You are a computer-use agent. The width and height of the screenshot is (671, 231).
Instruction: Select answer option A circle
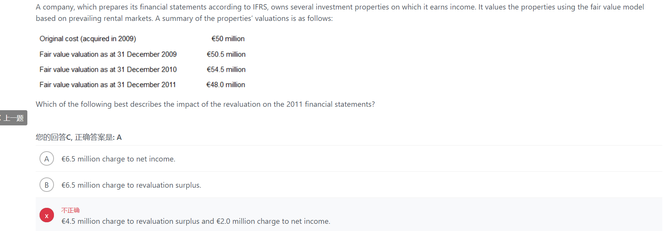coord(47,159)
